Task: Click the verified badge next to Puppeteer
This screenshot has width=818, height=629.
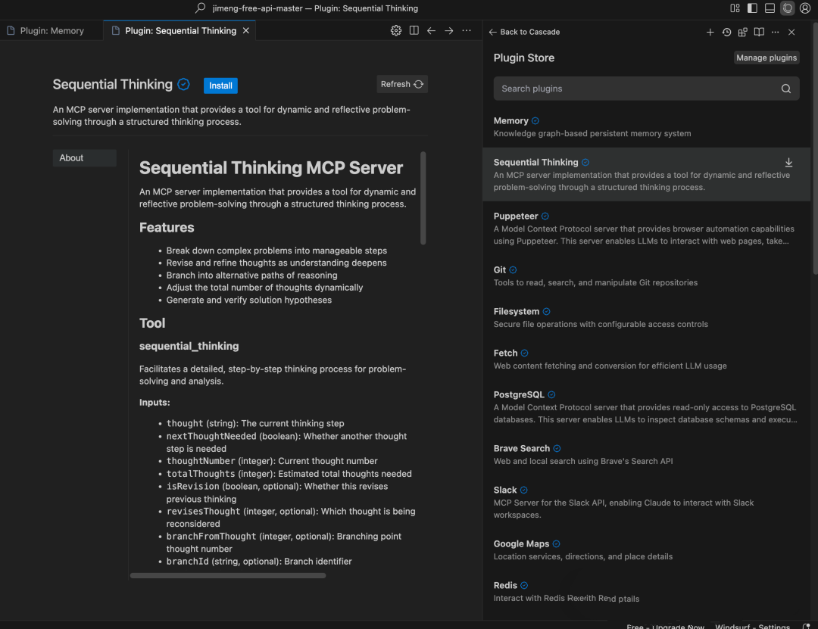Action: click(545, 216)
